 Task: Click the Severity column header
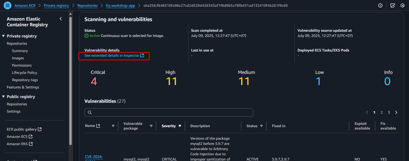[169, 126]
